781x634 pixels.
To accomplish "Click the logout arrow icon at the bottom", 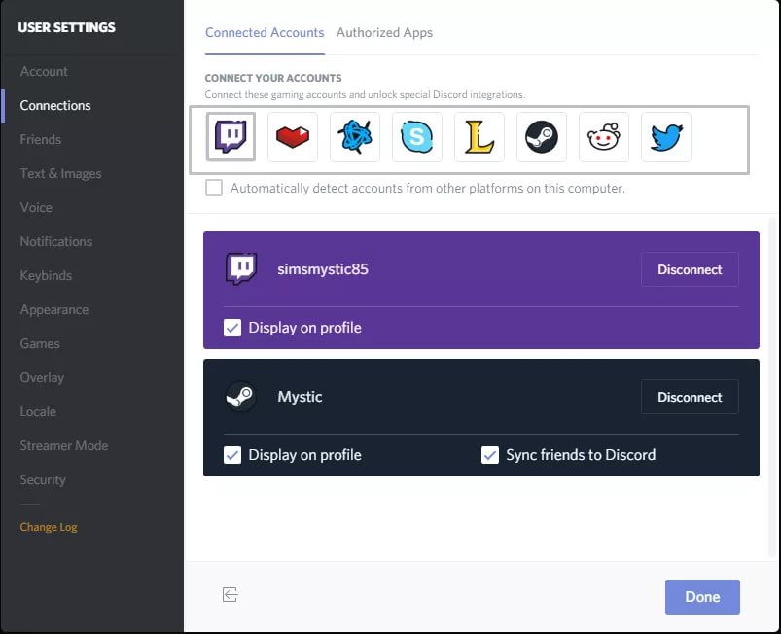I will (230, 594).
